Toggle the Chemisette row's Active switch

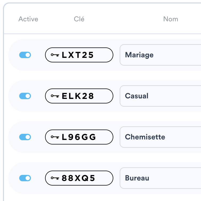point(25,137)
